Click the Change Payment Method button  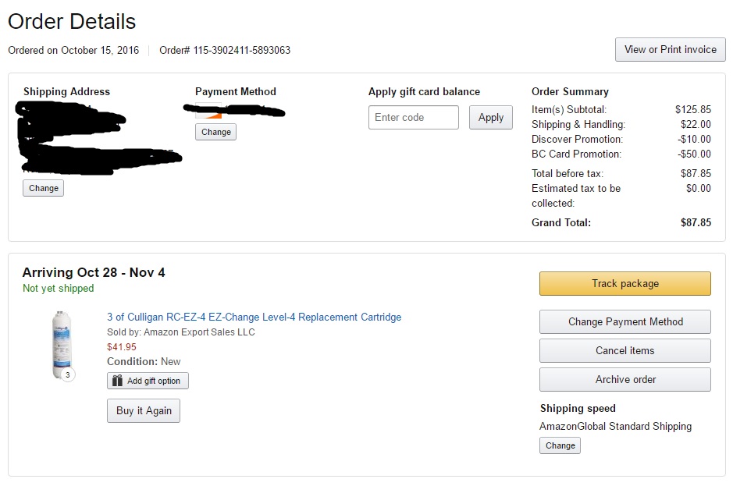coord(624,321)
